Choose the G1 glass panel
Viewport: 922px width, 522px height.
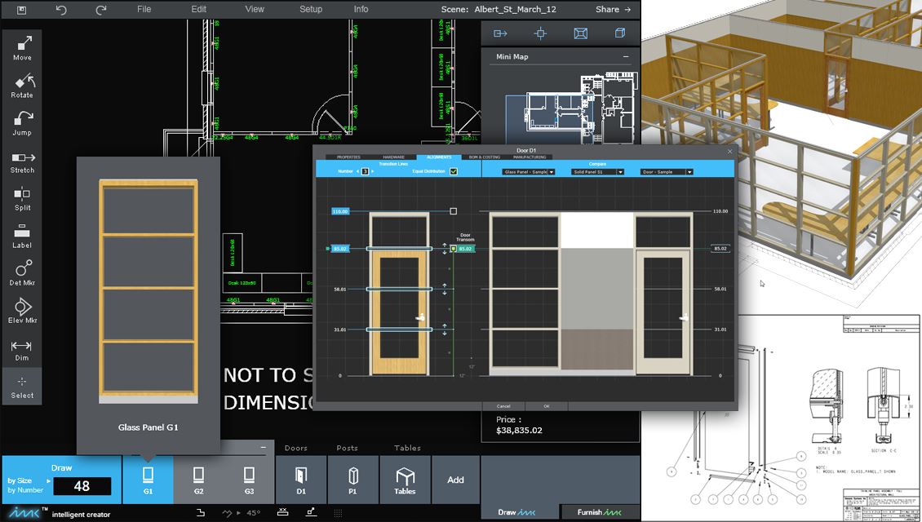click(x=148, y=480)
